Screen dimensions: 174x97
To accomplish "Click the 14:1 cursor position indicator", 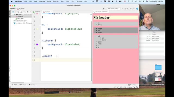I will point(115,87).
